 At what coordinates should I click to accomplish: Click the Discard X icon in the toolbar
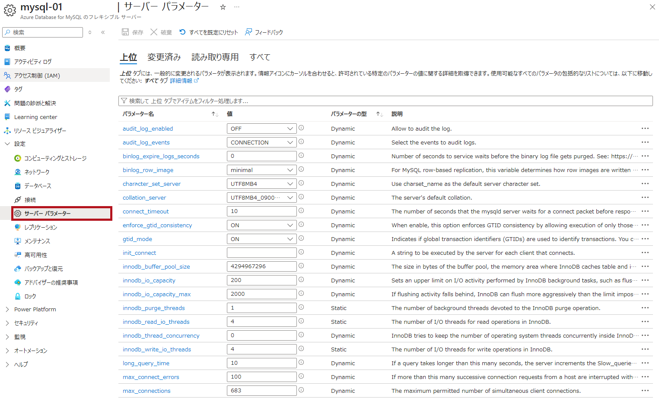(x=154, y=32)
